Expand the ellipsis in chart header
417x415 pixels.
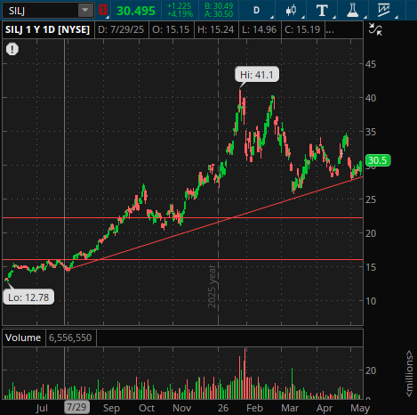tap(330, 30)
